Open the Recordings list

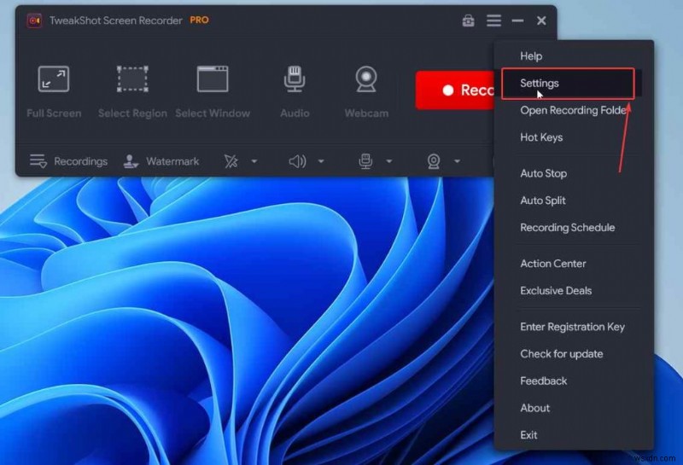[68, 161]
